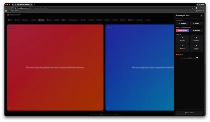Image resolution: width=210 pixels, height=122 pixels.
Task: Open the Extensions puzzle icon
Action: pyautogui.click(x=197, y=8)
